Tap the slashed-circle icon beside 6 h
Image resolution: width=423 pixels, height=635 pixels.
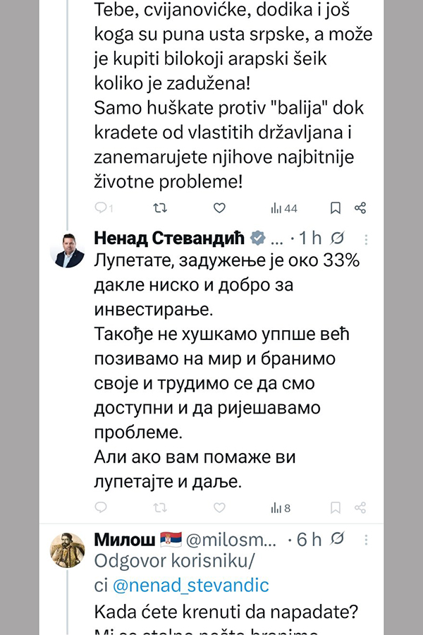pyautogui.click(x=338, y=540)
